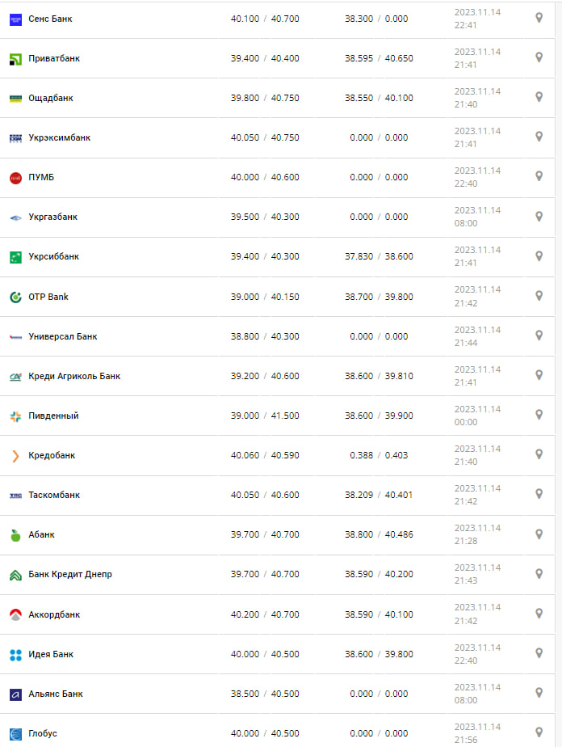562x747 pixels.
Task: Click the Аккордбанк update time 21:42
Action: (466, 621)
